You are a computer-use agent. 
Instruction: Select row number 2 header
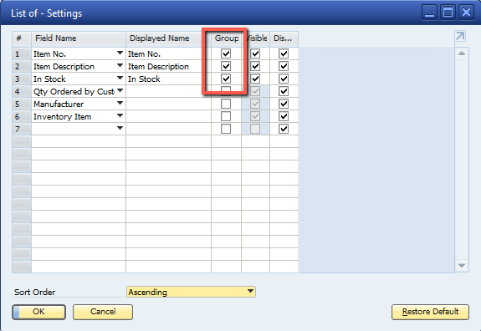click(22, 67)
